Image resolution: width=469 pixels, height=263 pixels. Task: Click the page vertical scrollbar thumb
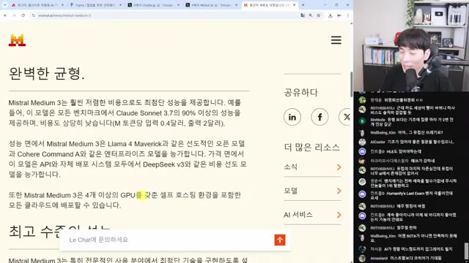pyautogui.click(x=351, y=84)
